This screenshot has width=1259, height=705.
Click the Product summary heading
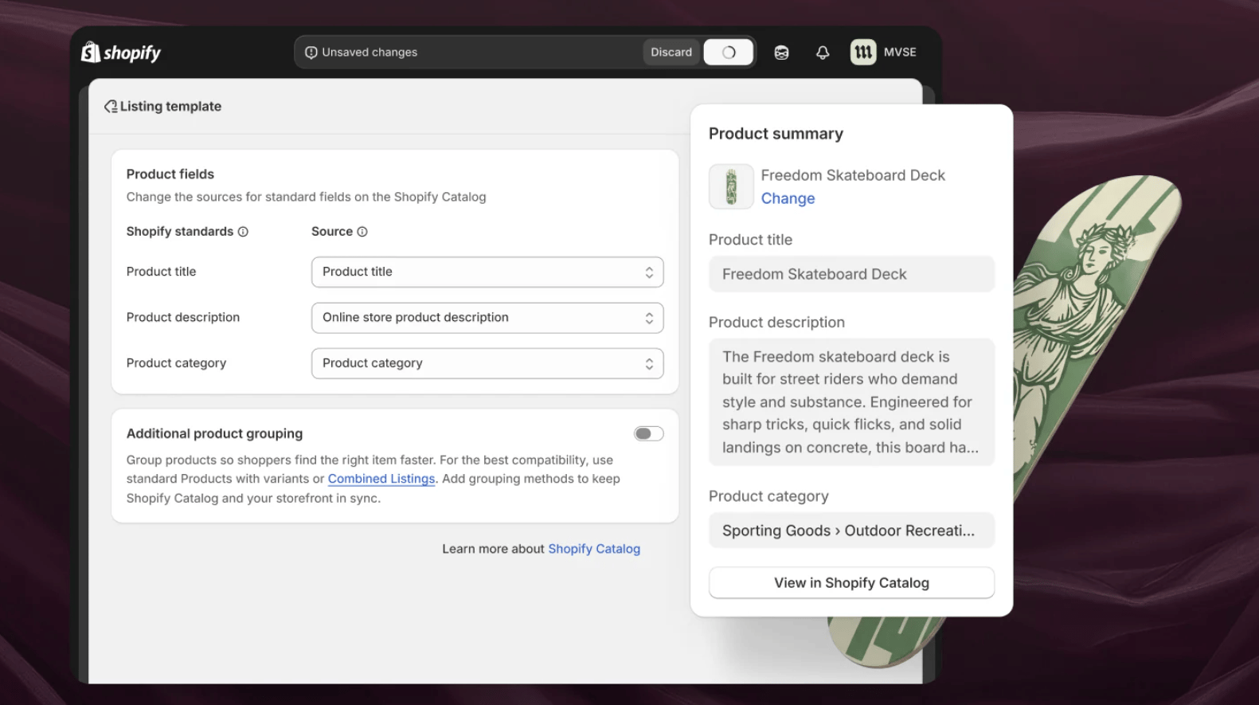[776, 134]
